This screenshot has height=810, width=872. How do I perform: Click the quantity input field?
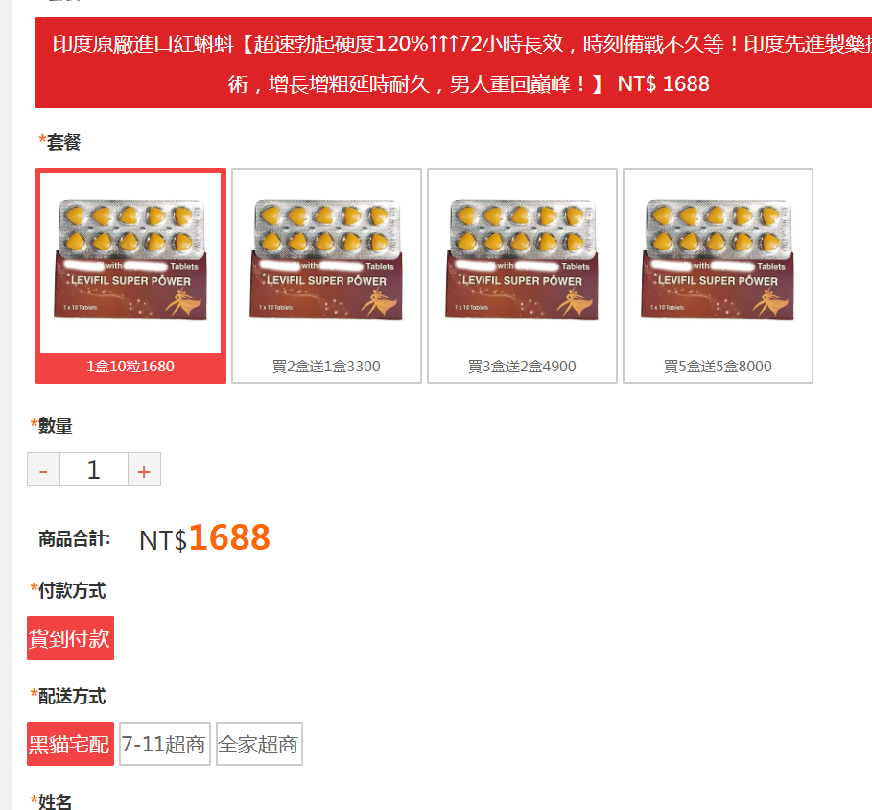[x=94, y=469]
